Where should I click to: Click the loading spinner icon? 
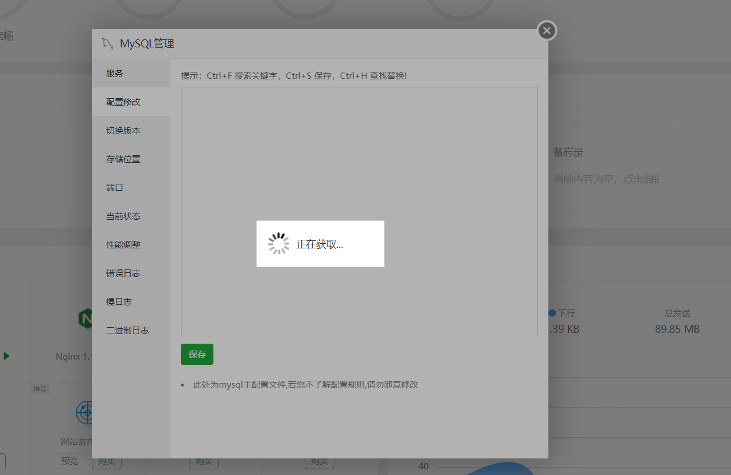click(278, 244)
